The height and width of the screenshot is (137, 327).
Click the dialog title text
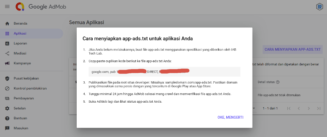[138, 39]
